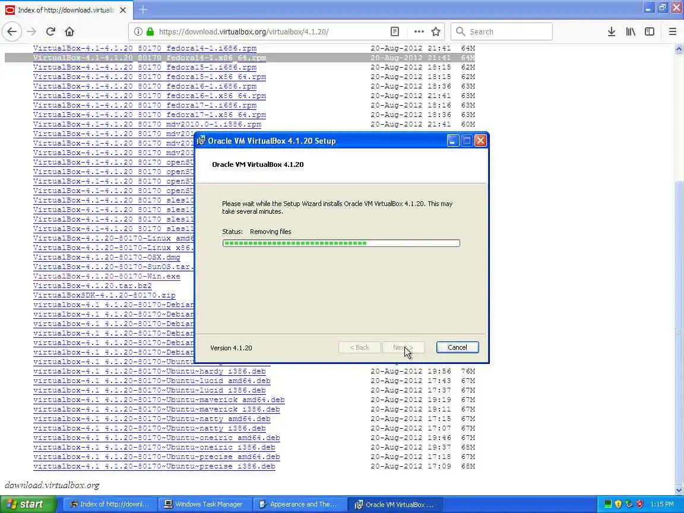Viewport: 684px width, 513px height.
Task: Open Ubuntu~precise_i386.deb link
Action: [x=154, y=466]
